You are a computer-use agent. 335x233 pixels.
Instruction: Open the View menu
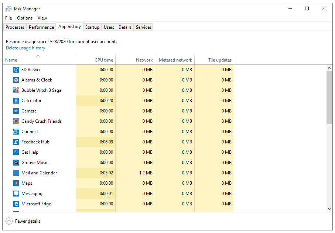click(x=42, y=18)
